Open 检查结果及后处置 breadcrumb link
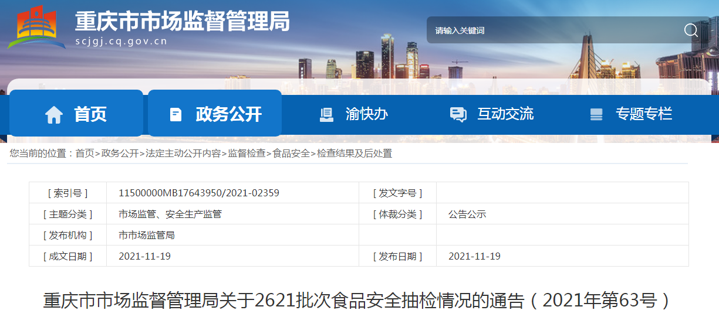719x317 pixels. pos(355,154)
